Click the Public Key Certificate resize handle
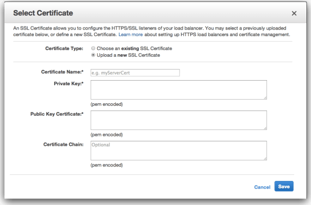The width and height of the screenshot is (311, 205). 265,128
